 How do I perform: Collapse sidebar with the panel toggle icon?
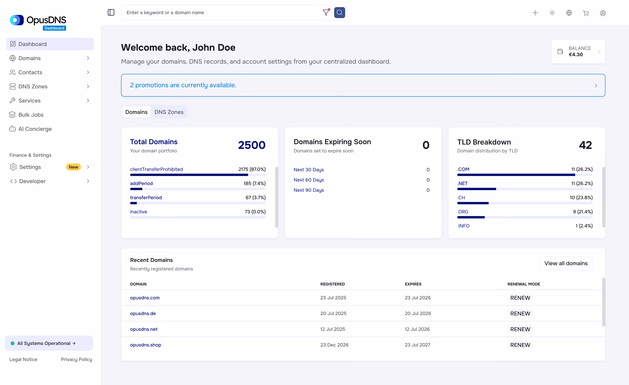click(111, 13)
